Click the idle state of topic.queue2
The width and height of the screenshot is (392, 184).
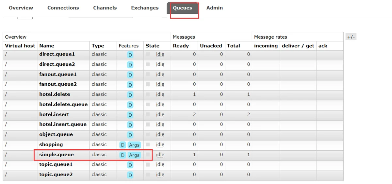[160, 175]
